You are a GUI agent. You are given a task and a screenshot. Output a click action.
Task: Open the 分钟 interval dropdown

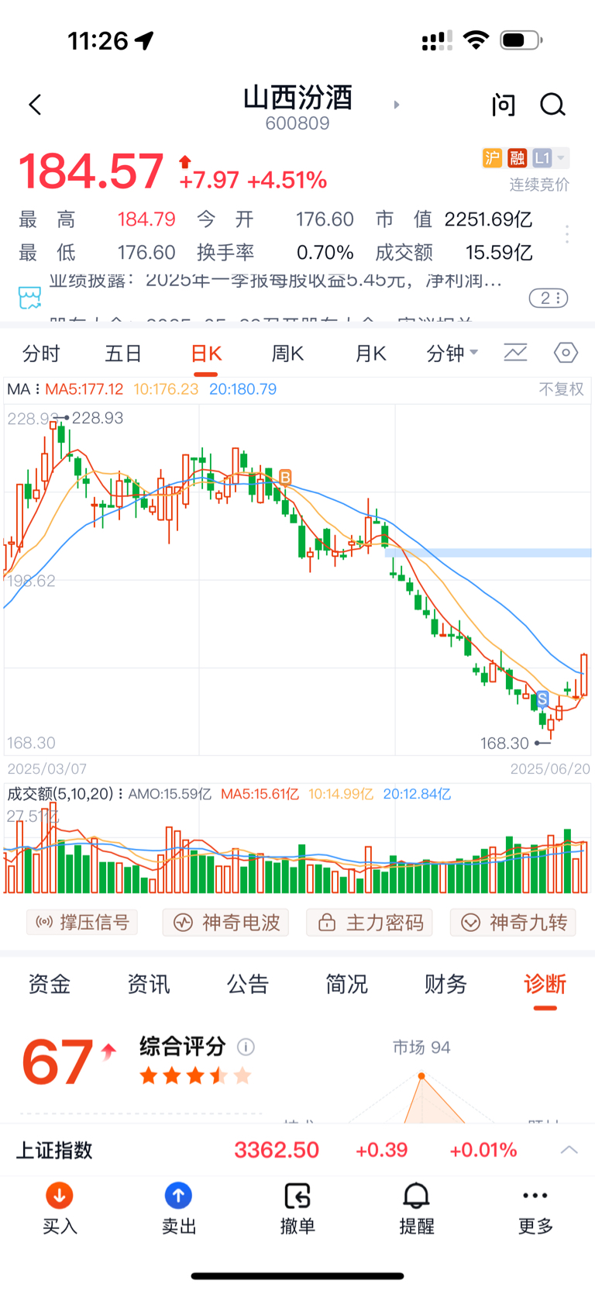[452, 354]
